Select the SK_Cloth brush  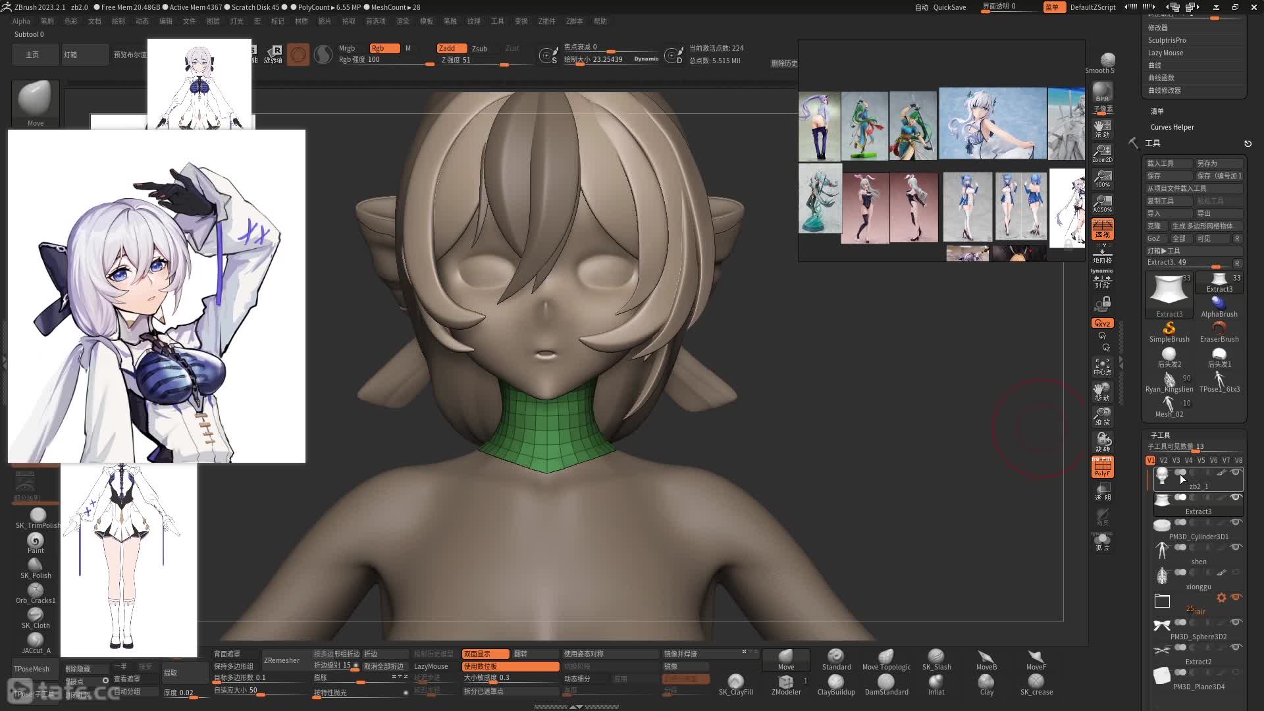36,619
